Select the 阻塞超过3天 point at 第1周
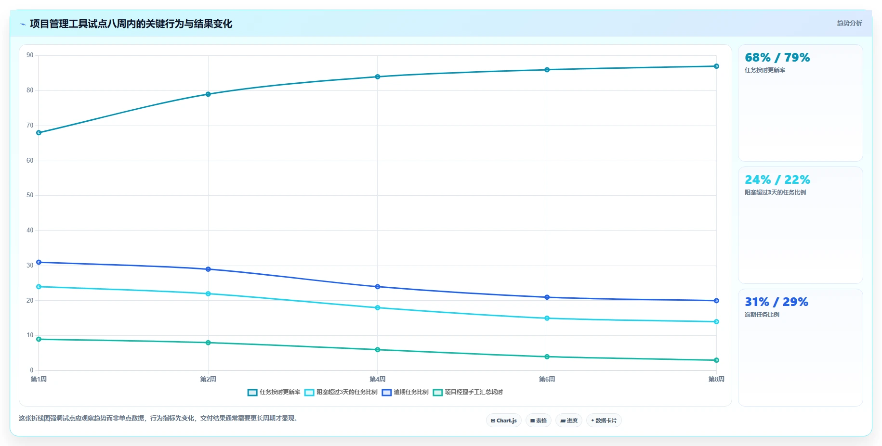Image resolution: width=882 pixels, height=446 pixels. 39,287
